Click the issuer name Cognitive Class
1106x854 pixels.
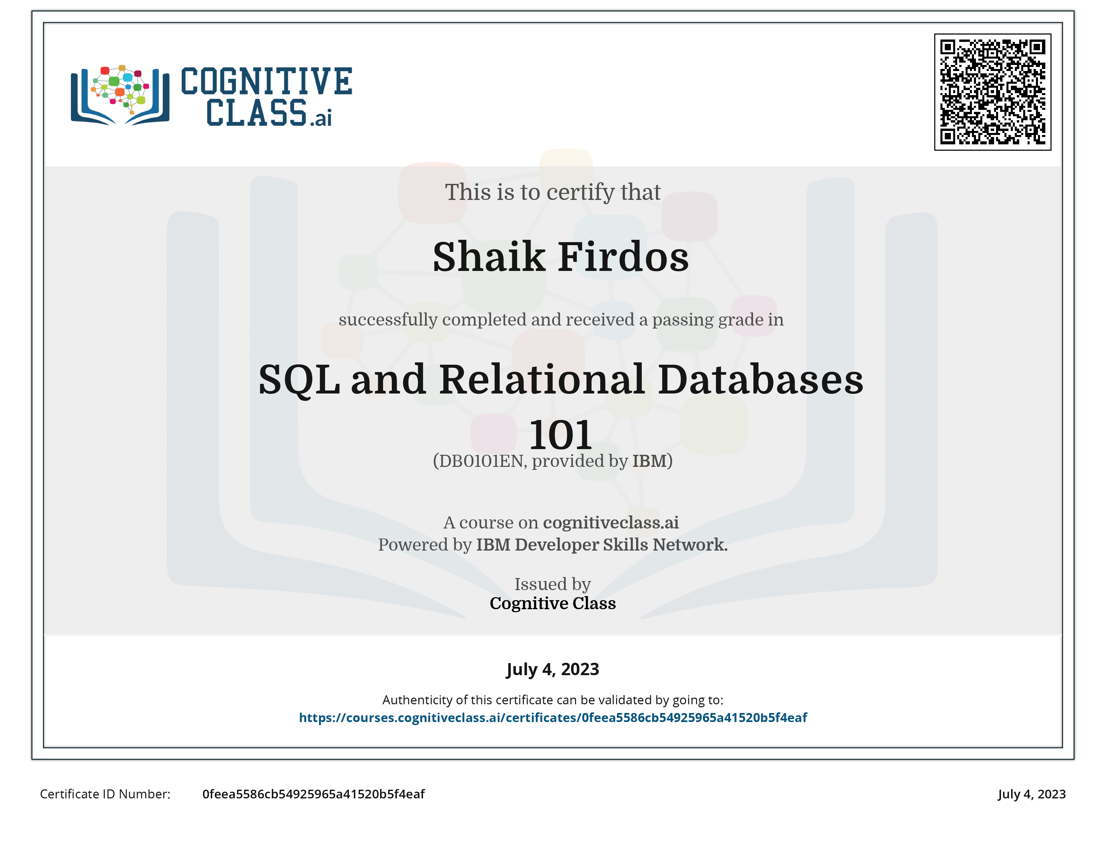(552, 603)
